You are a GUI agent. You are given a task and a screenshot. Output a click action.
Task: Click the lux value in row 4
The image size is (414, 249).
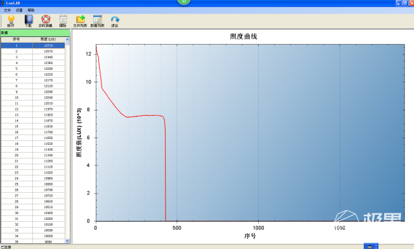[49, 63]
